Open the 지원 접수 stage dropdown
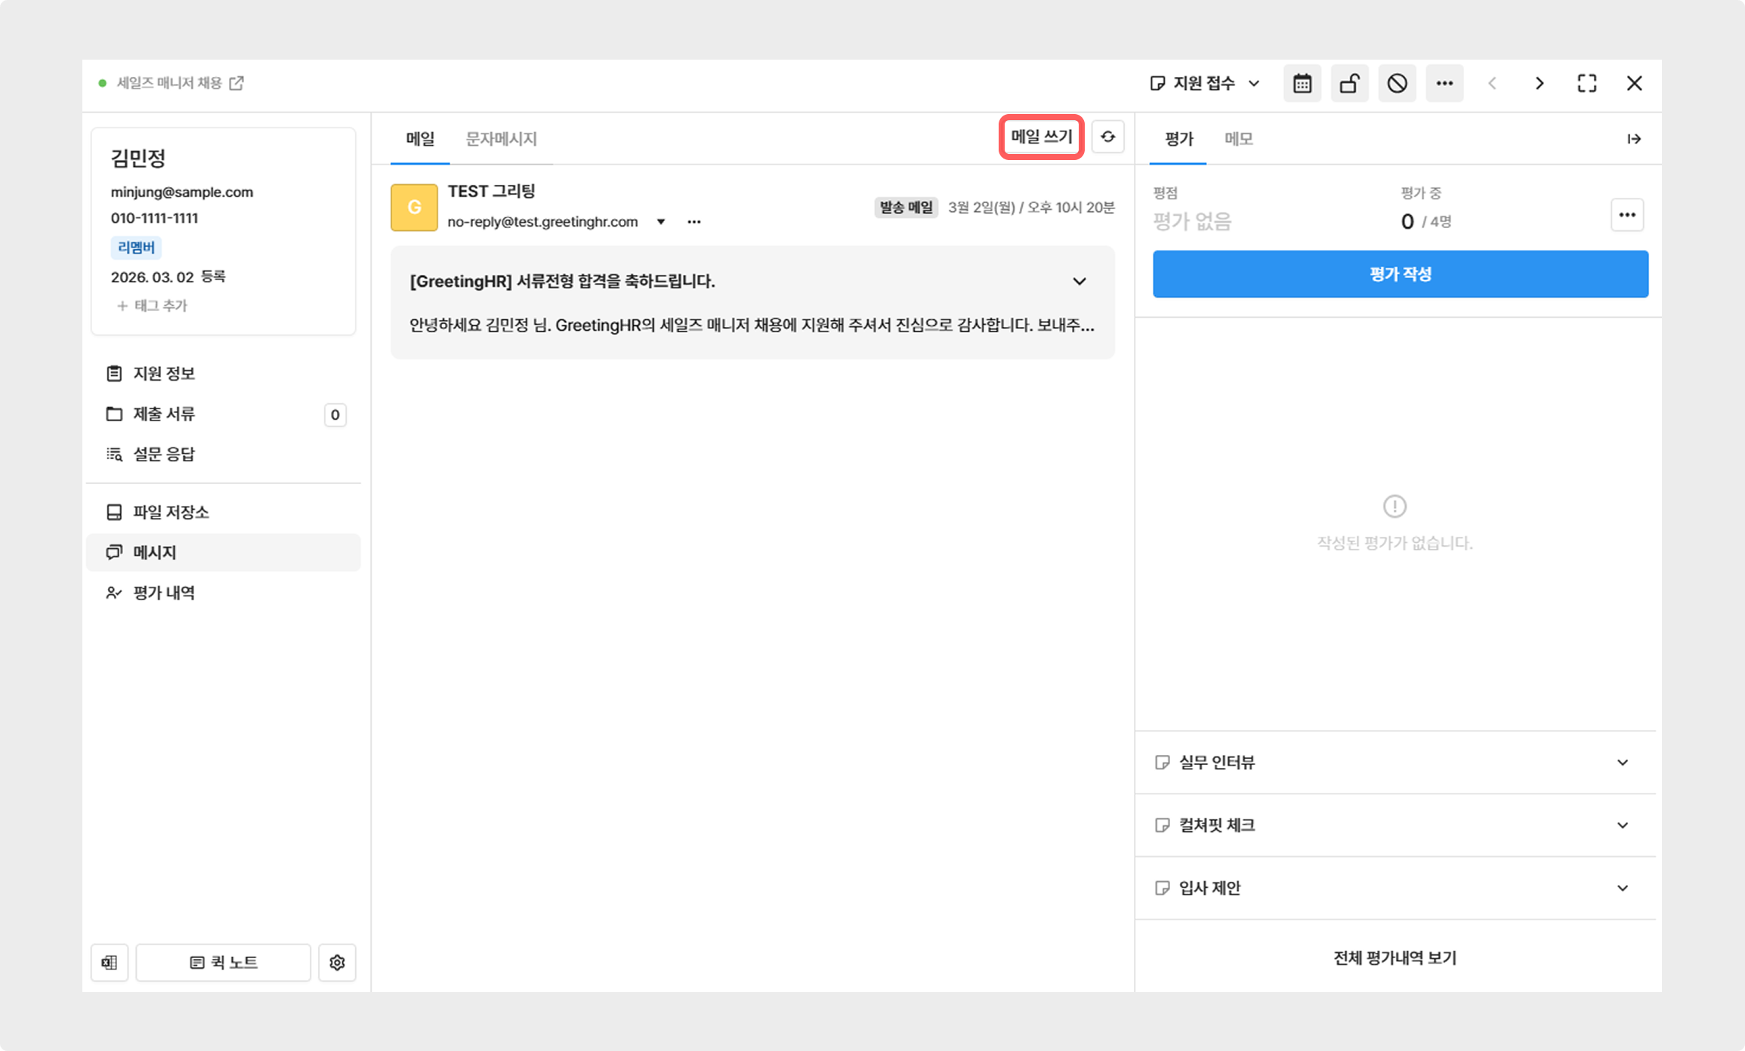 1205,83
